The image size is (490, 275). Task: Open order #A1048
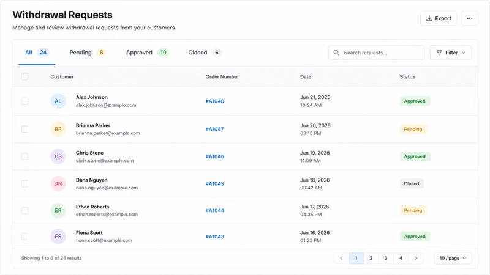pos(215,101)
